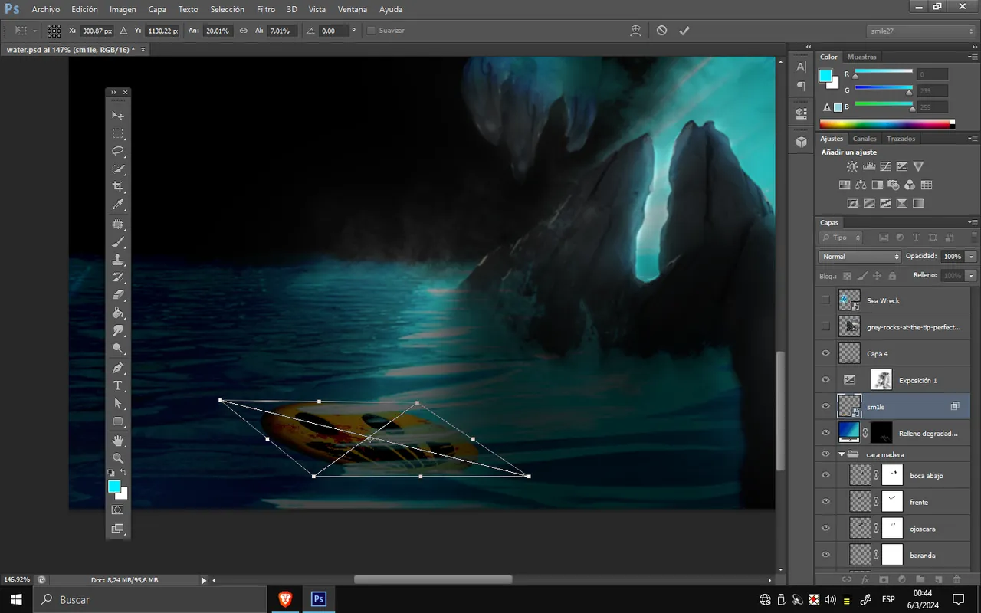
Task: Open the Capas panel options menu
Action: [x=972, y=222]
